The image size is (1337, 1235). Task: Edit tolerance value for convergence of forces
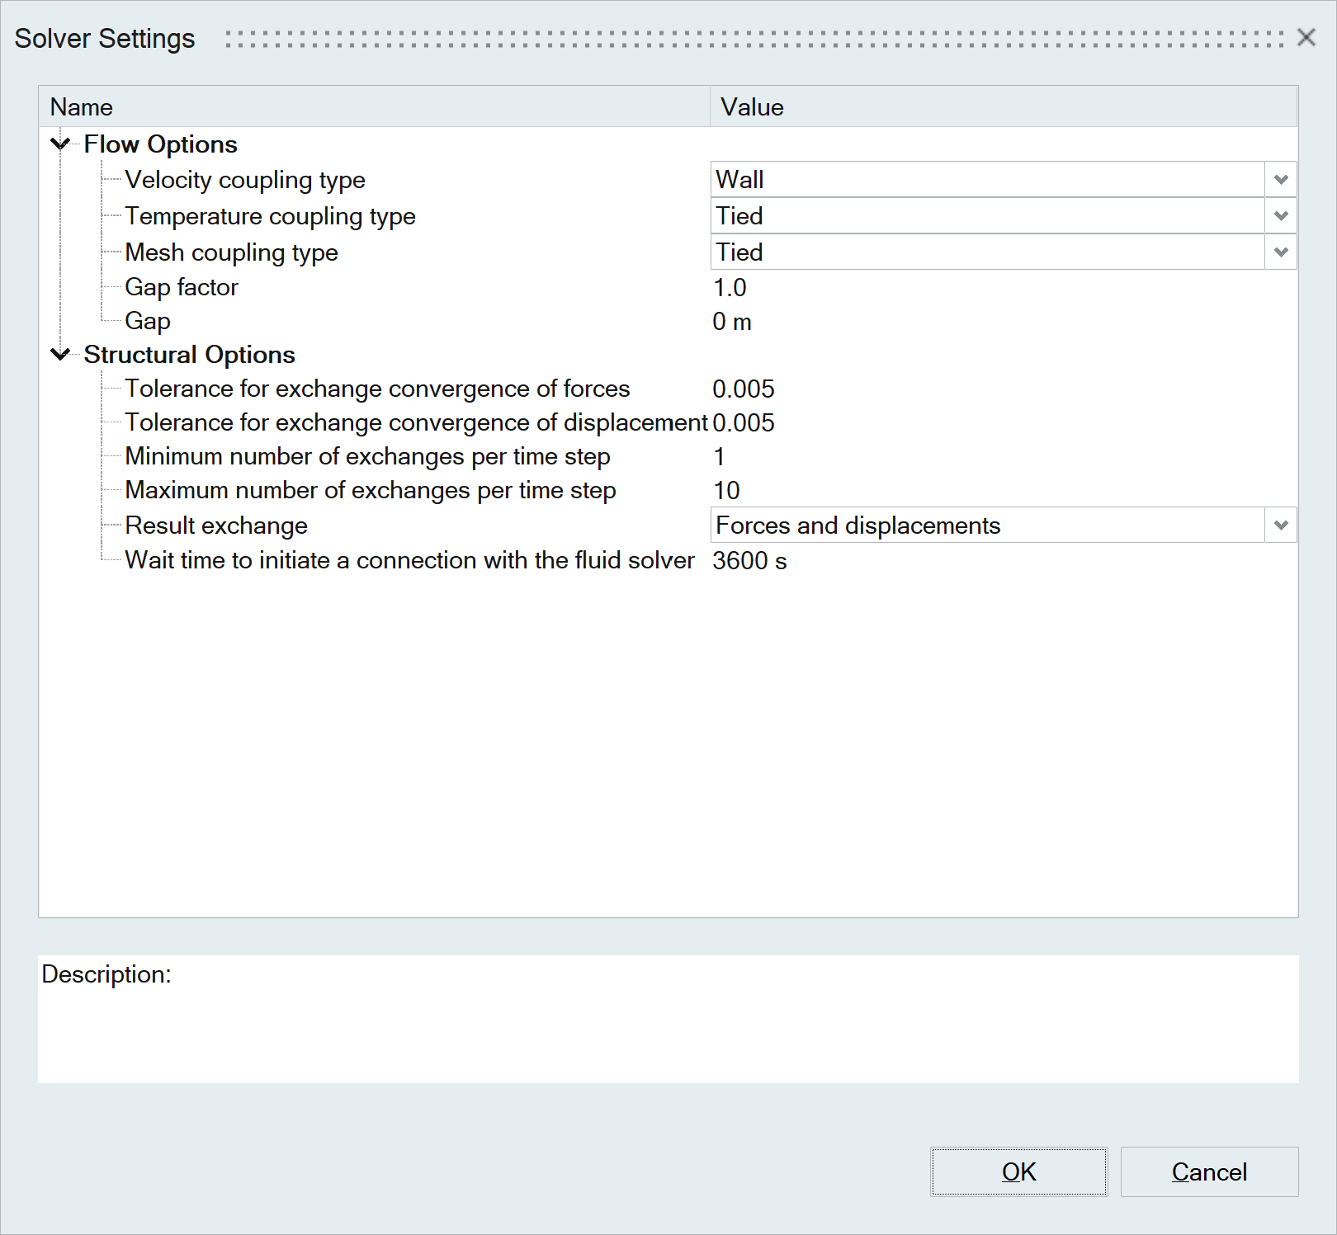point(744,389)
